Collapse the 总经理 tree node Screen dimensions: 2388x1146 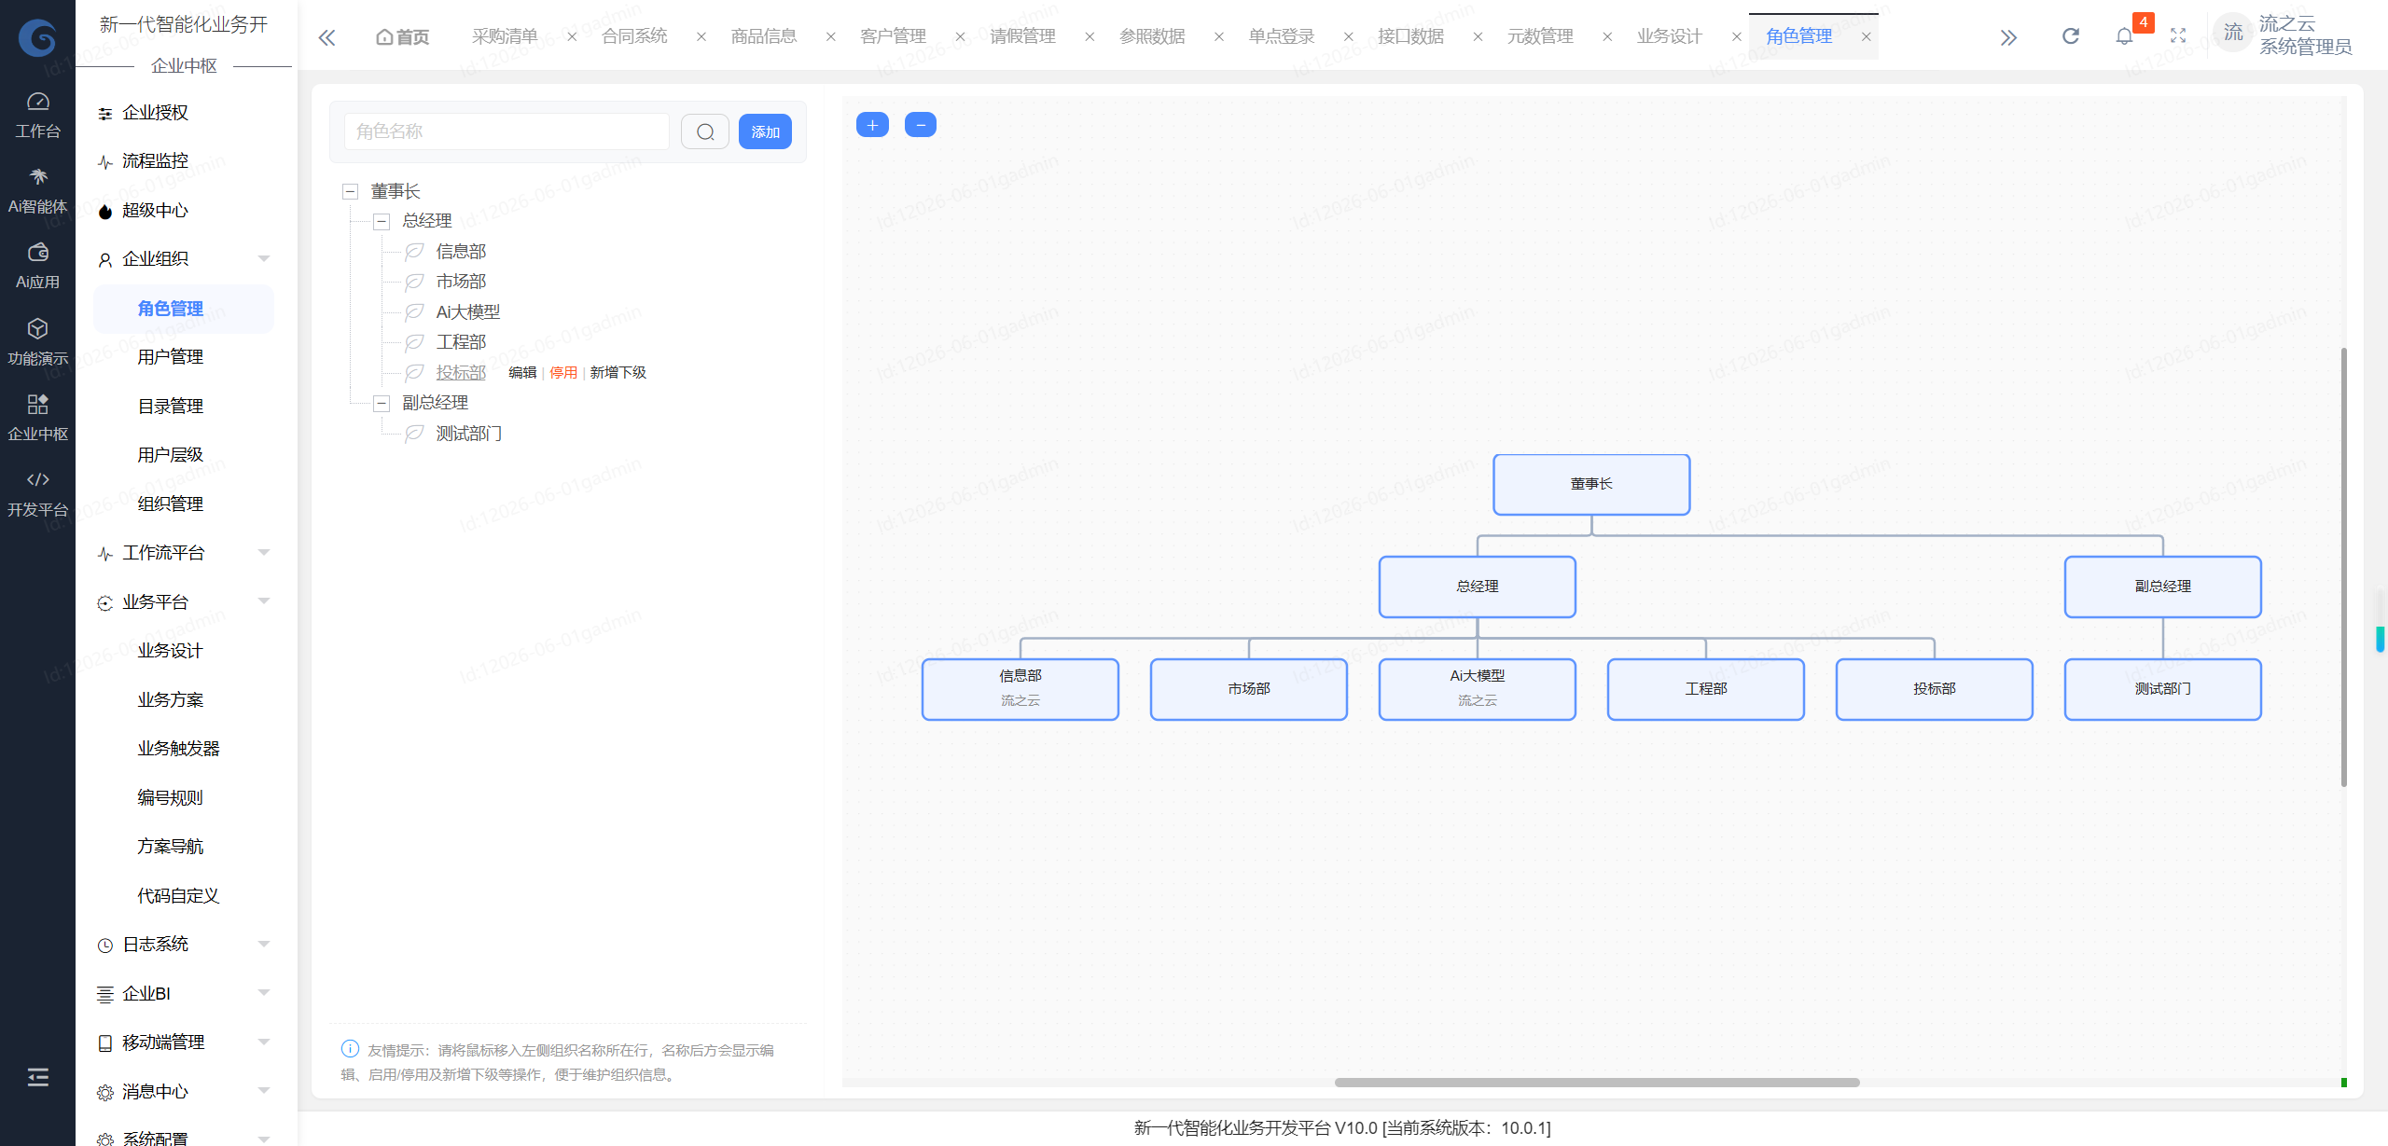pos(382,222)
